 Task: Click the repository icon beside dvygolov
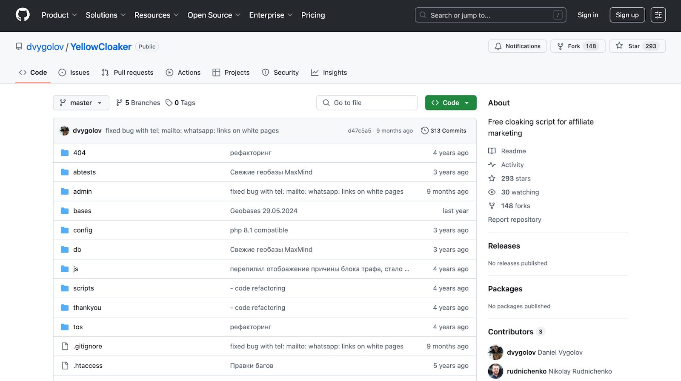click(19, 46)
